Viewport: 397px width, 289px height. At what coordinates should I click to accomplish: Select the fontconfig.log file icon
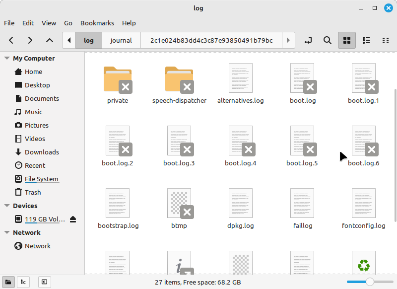(x=364, y=203)
